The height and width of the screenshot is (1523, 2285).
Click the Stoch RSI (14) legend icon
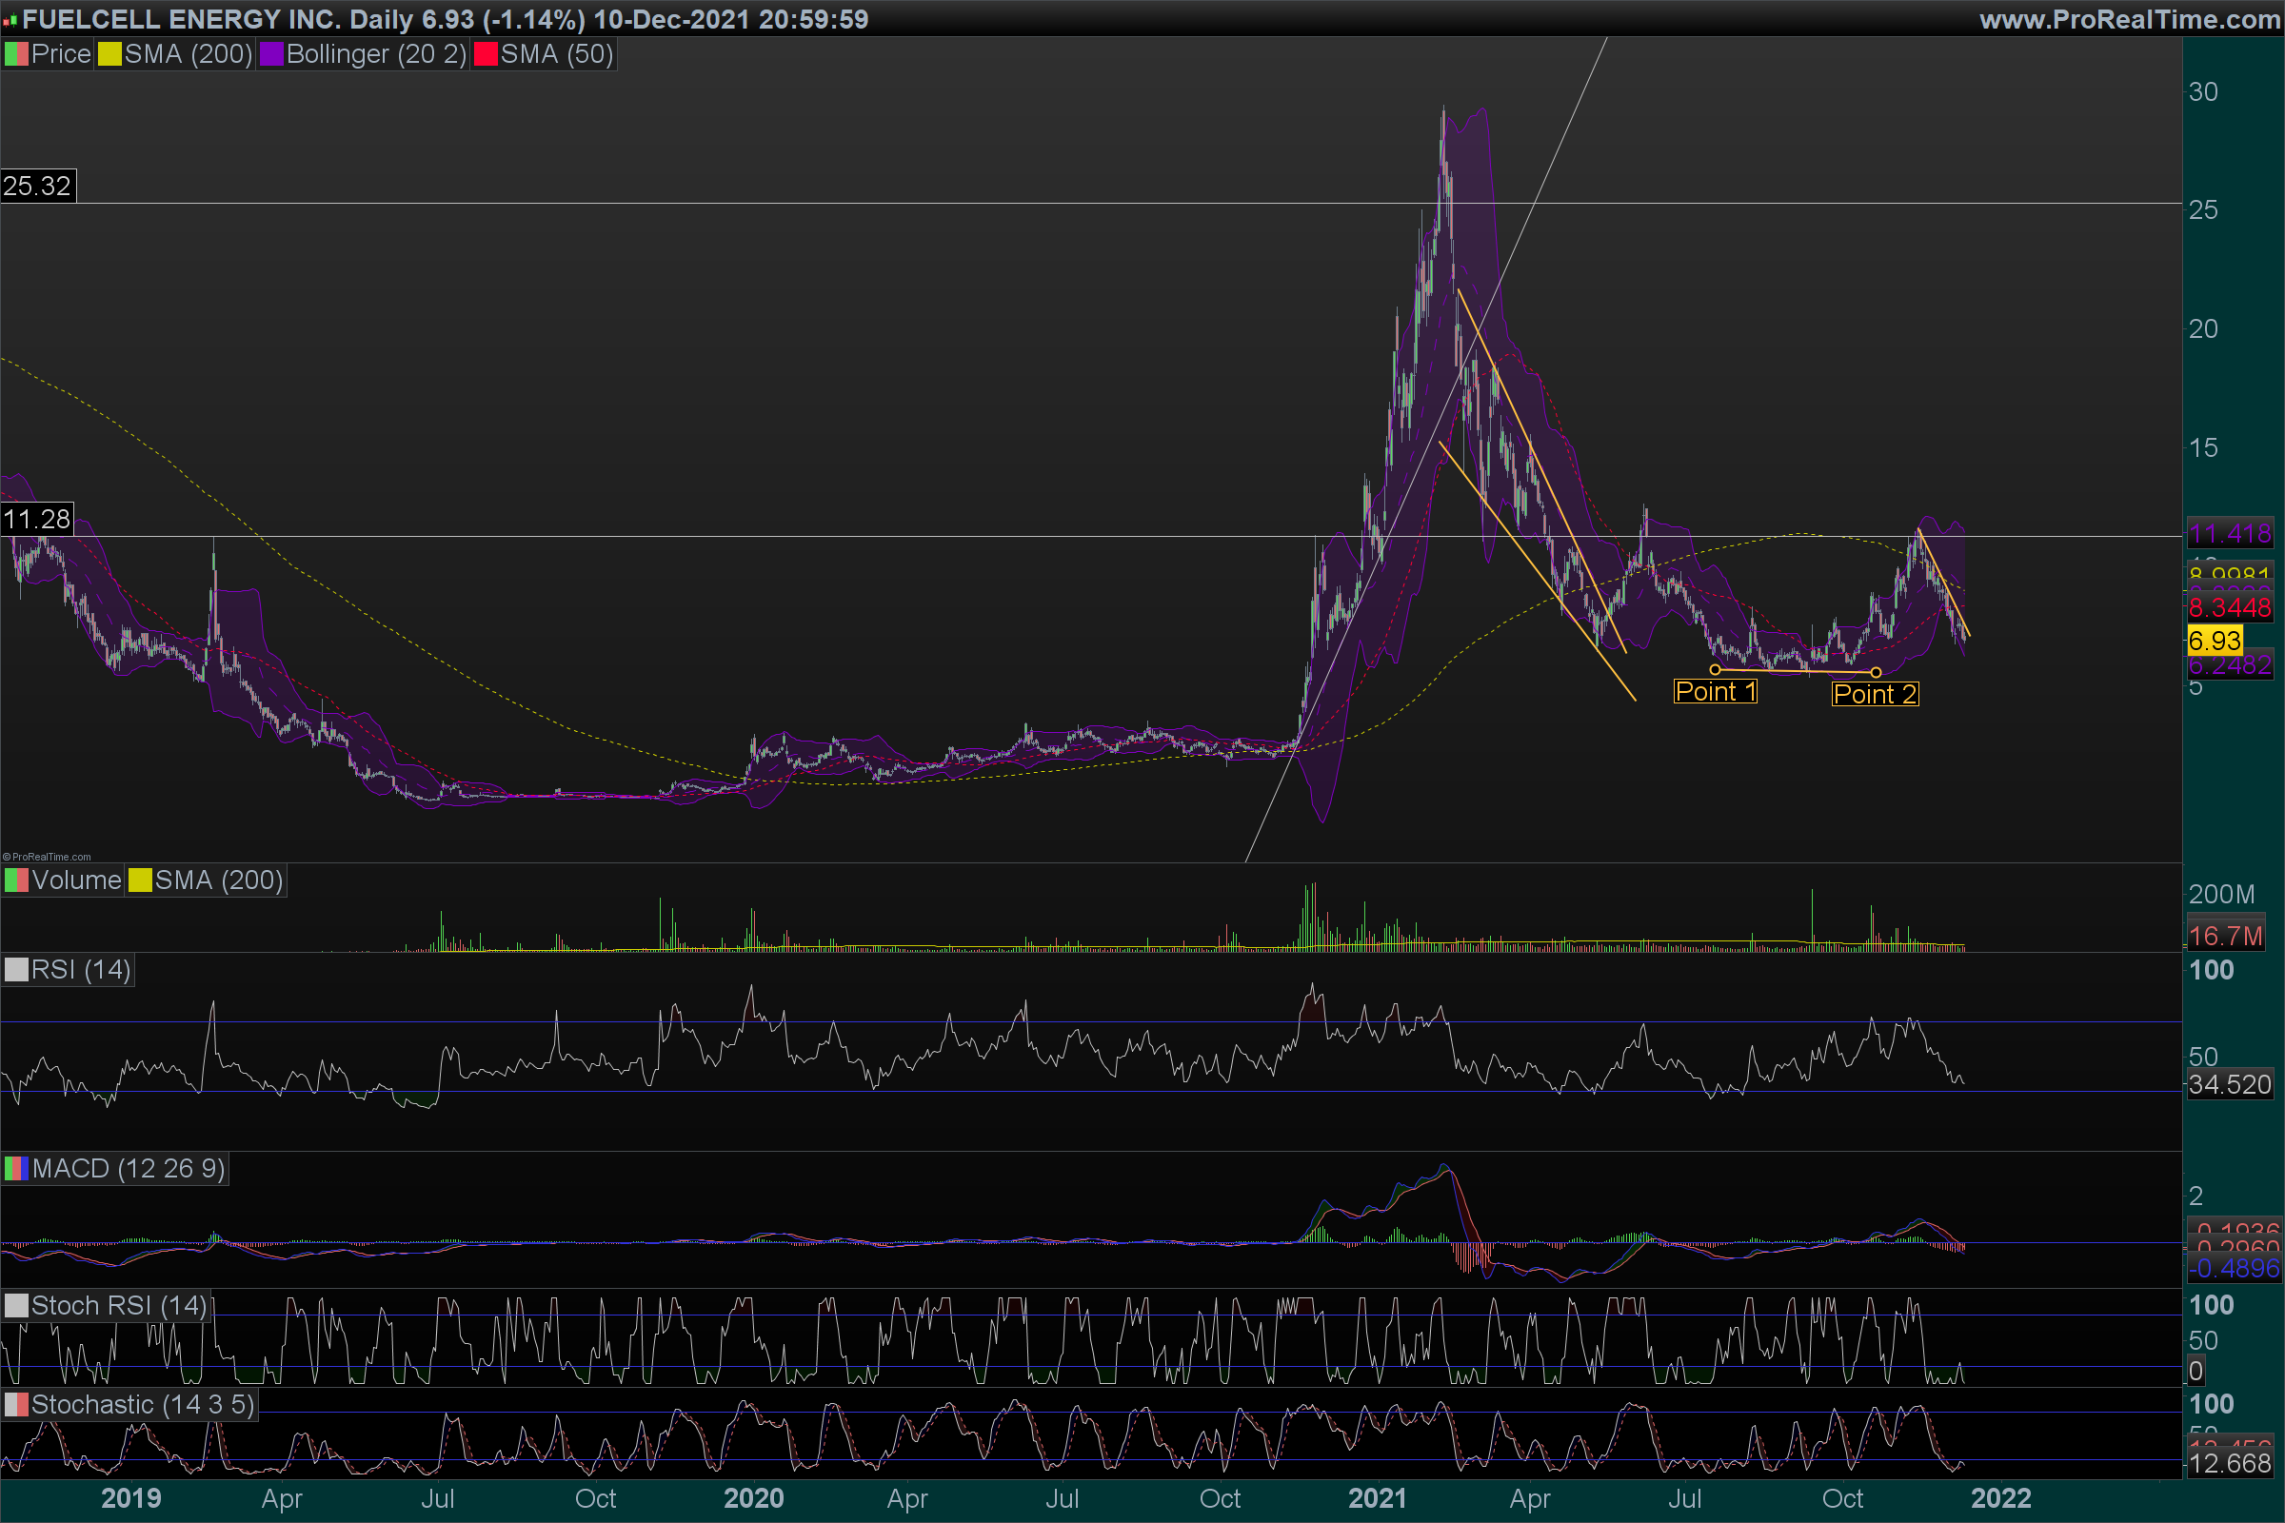click(16, 1305)
